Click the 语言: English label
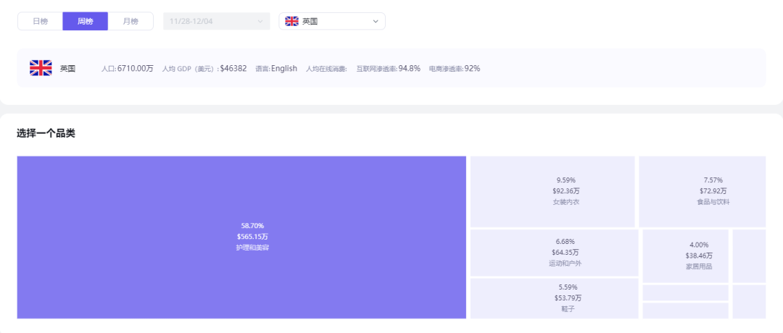783x333 pixels. (x=276, y=69)
